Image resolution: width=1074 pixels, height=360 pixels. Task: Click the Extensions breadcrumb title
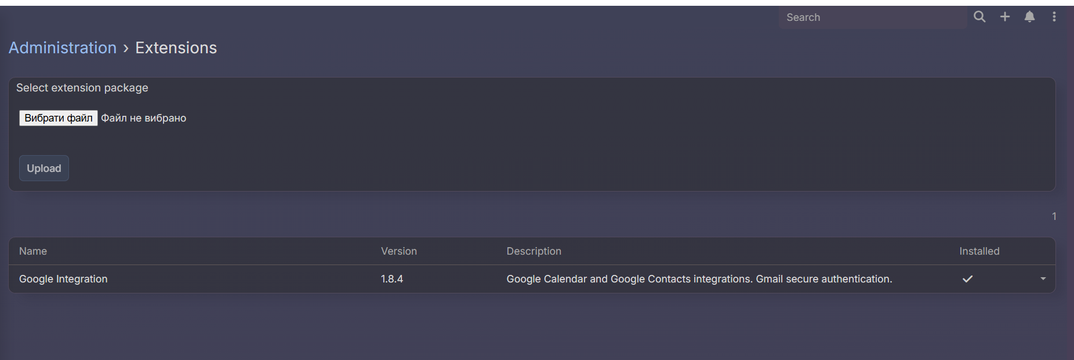[x=176, y=47]
